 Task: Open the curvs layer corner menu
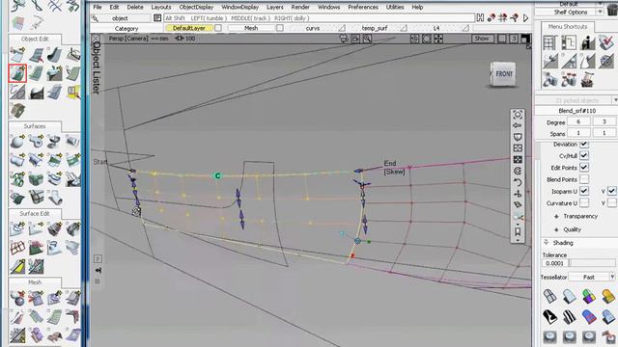(x=342, y=28)
